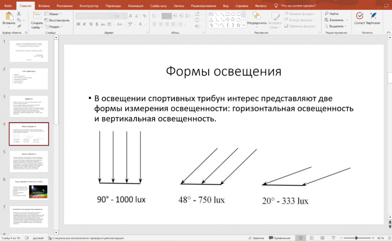Click zoom in plus button
Screen dimensions: 392x242
[373, 238]
